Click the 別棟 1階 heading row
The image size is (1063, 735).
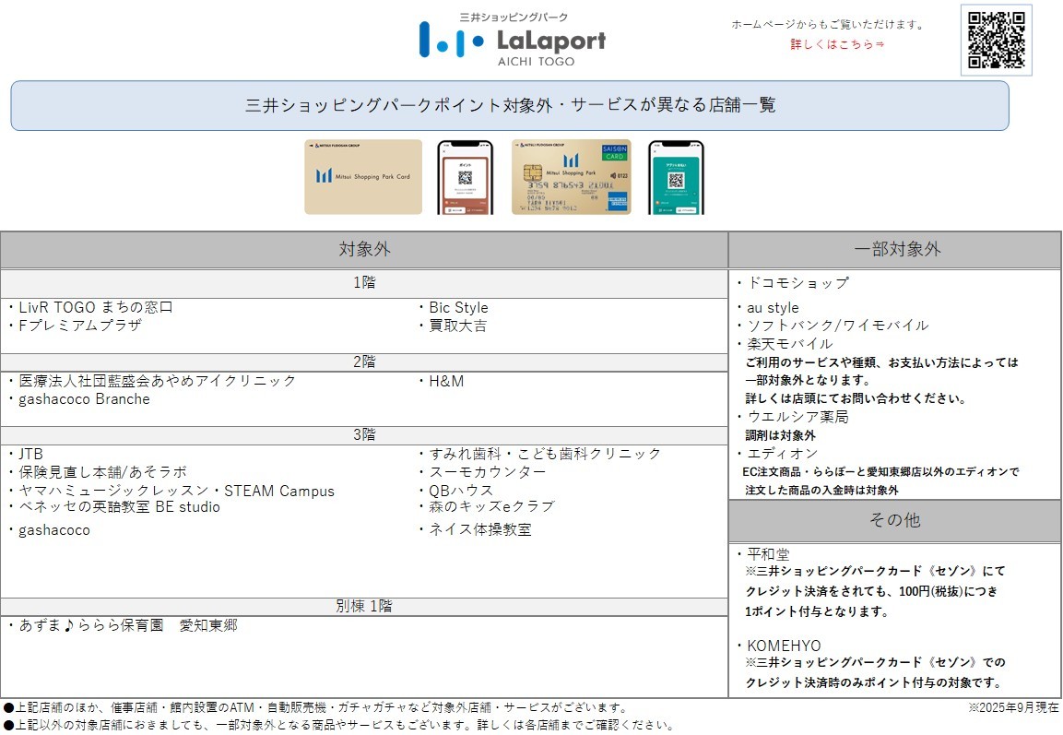coord(364,607)
